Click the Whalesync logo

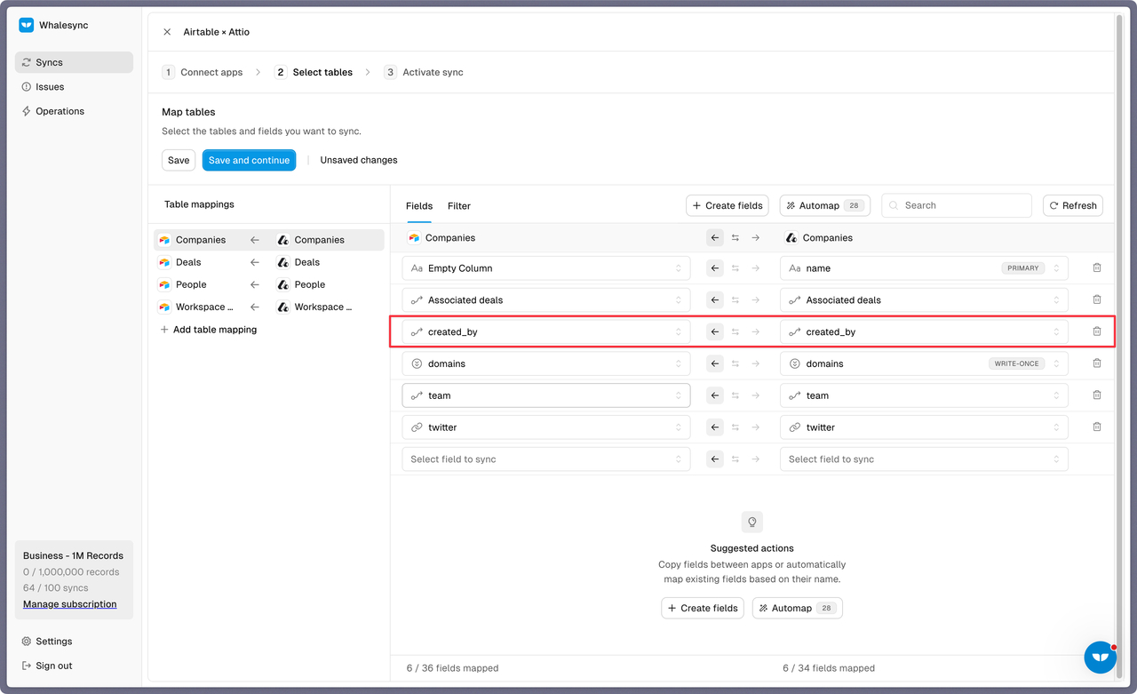[27, 25]
